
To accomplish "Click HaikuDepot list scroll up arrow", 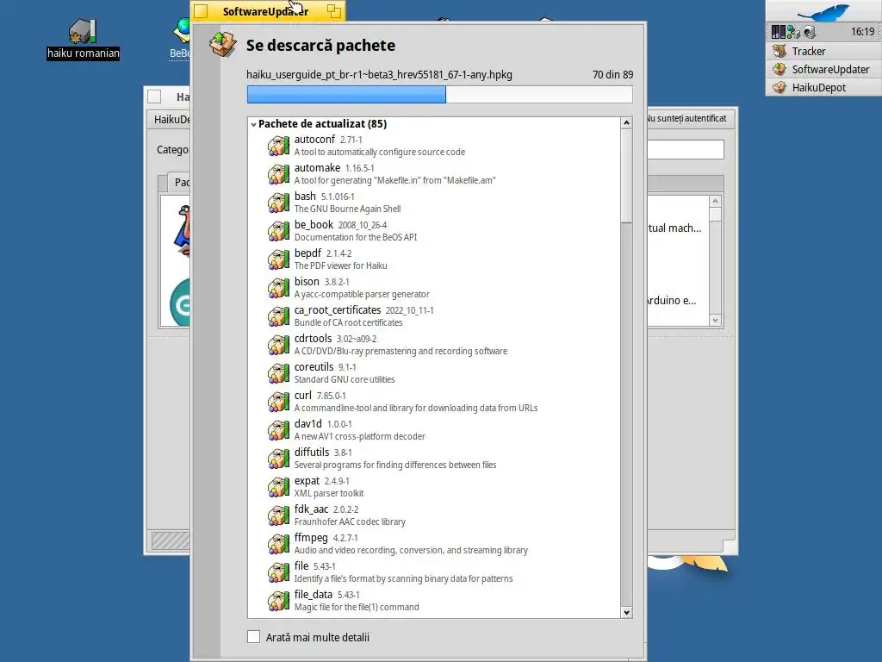I will pos(716,201).
